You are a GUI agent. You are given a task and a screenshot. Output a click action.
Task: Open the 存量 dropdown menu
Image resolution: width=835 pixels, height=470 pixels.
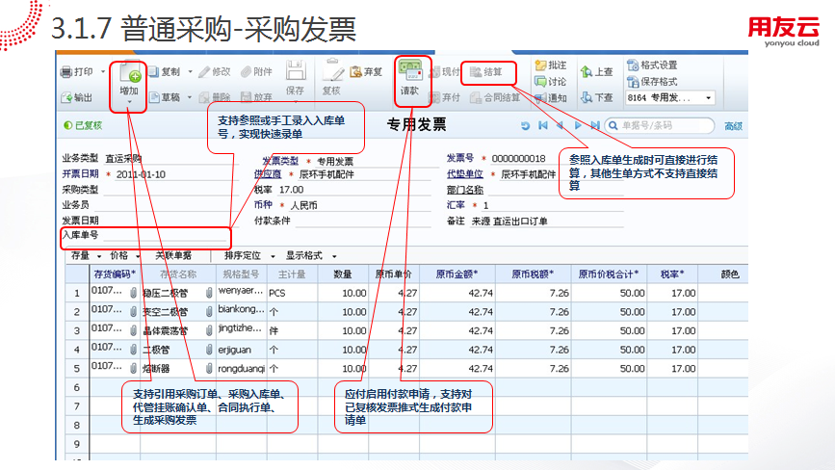86,255
